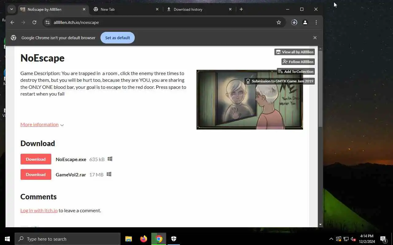The height and width of the screenshot is (245, 393).
Task: Select the NoEscape.exe file name
Action: click(x=71, y=159)
